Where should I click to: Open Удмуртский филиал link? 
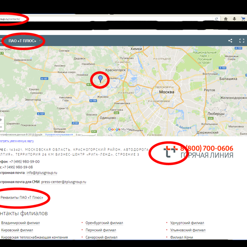point(187,223)
